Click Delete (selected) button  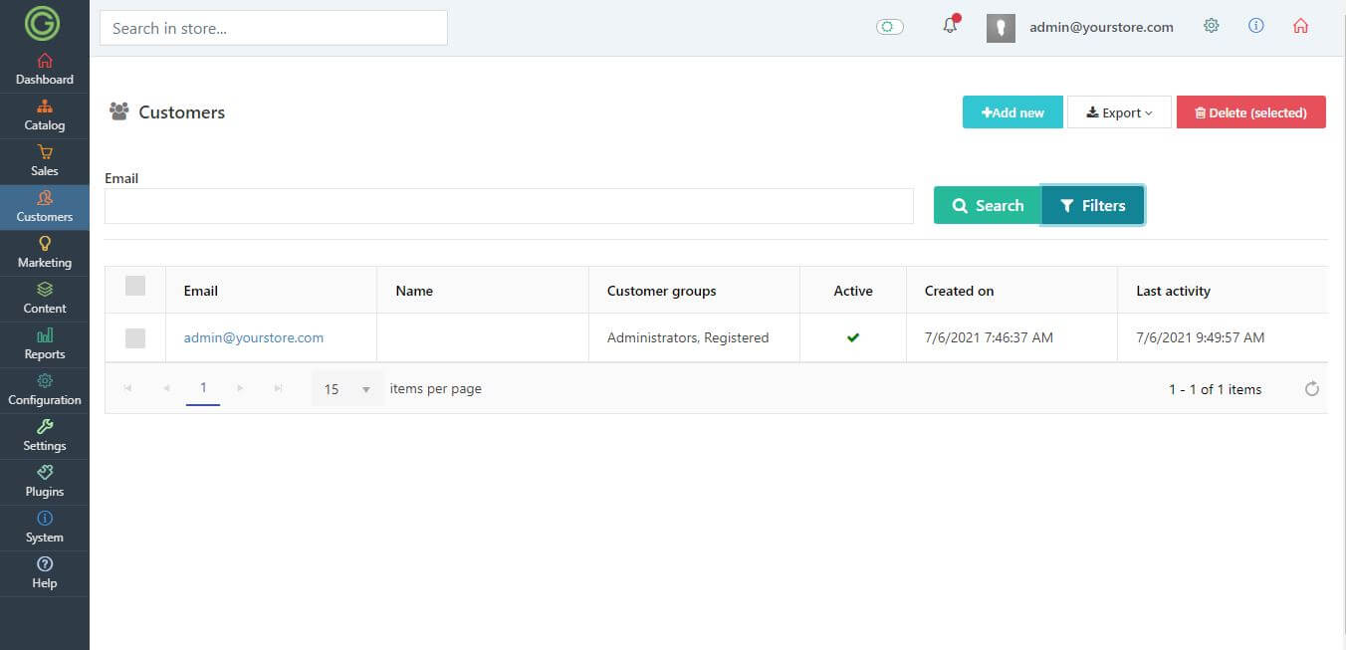(1251, 112)
